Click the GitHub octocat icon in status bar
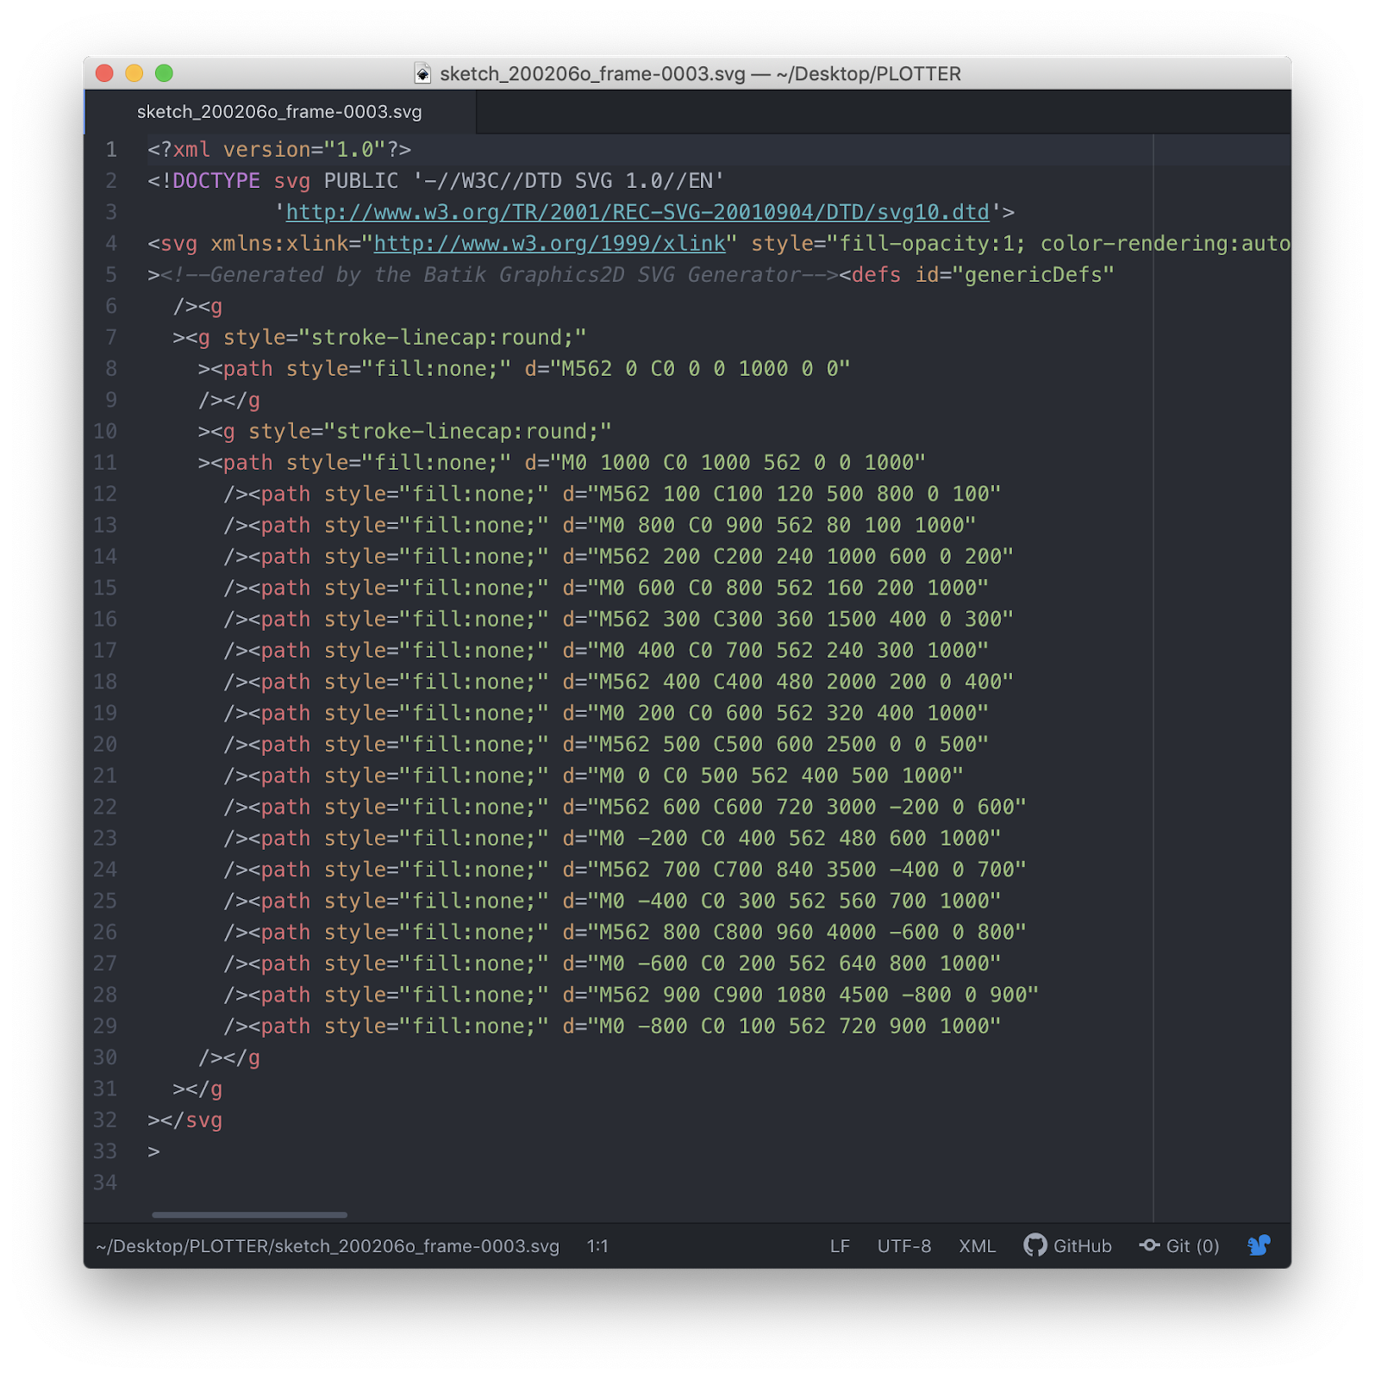1375x1379 pixels. [1034, 1245]
